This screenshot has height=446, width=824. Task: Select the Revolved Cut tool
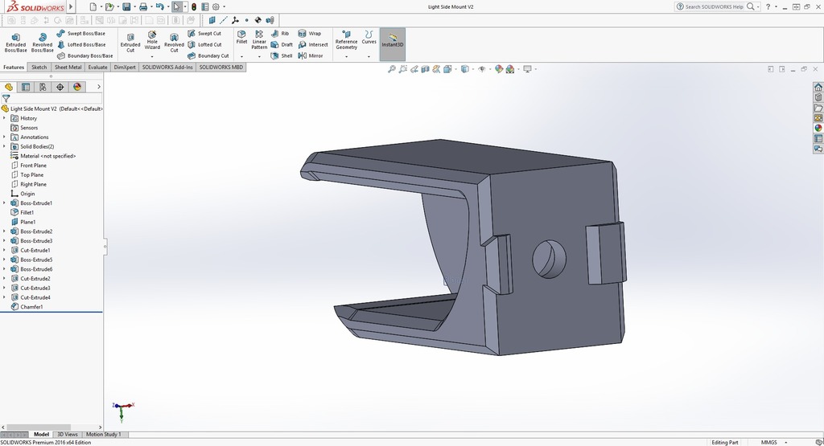[174, 42]
